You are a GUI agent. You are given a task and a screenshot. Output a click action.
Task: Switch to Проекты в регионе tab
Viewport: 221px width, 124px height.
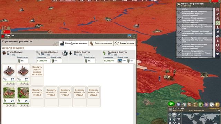coord(101,43)
